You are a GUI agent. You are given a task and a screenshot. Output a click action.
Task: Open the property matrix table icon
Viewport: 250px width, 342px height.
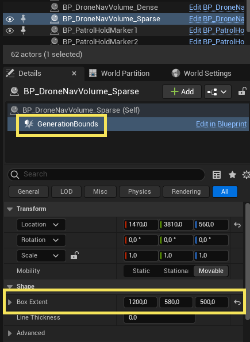coord(217,175)
